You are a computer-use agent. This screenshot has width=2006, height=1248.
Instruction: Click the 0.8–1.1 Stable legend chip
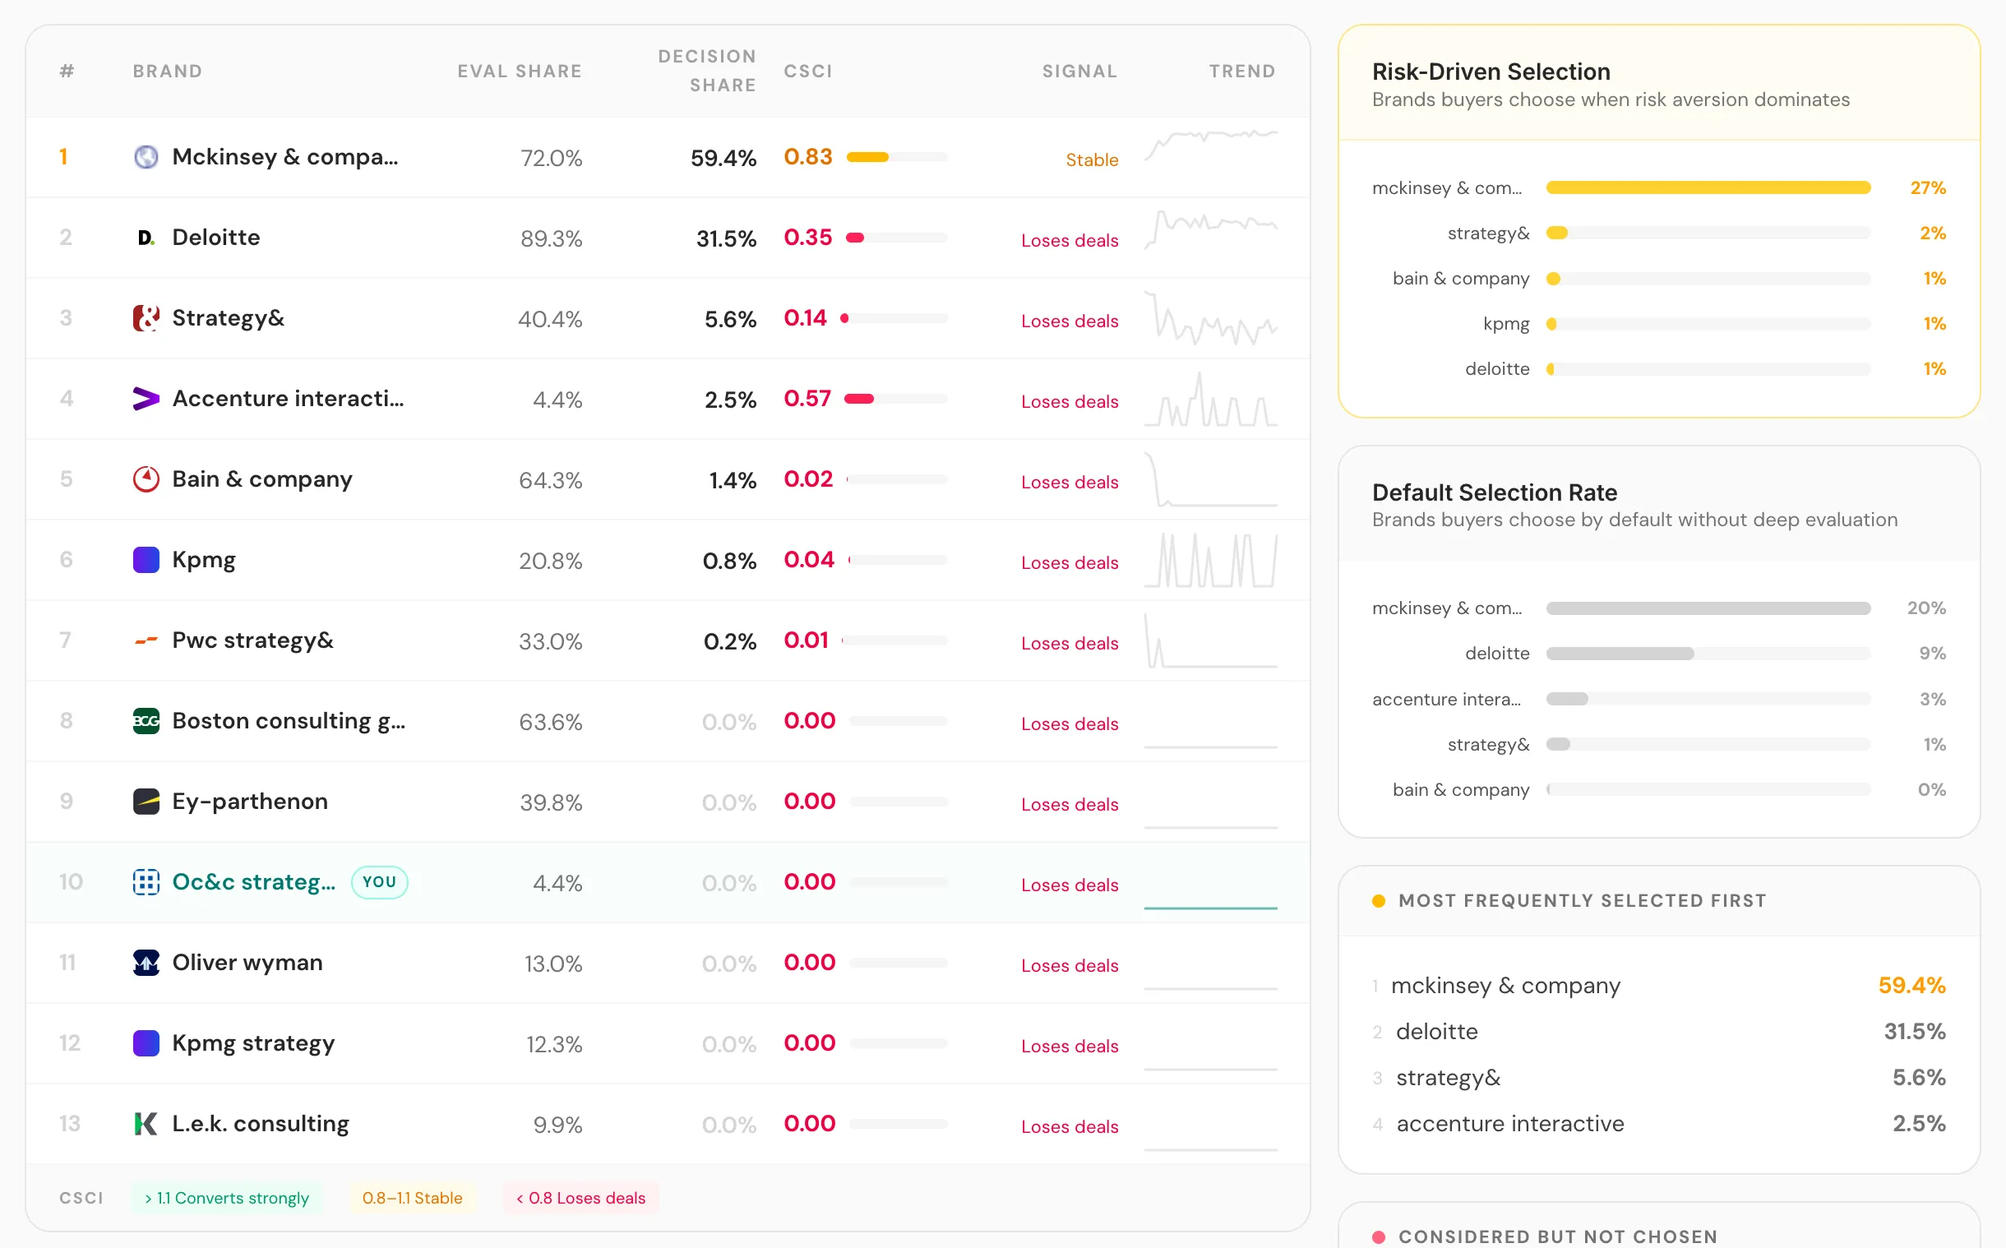pyautogui.click(x=412, y=1198)
